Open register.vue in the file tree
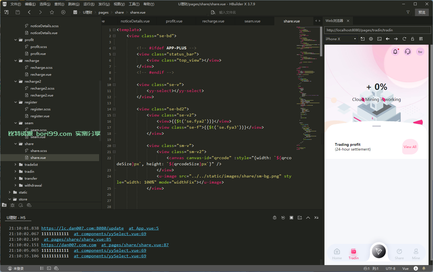Image resolution: width=433 pixels, height=272 pixels. click(x=40, y=116)
